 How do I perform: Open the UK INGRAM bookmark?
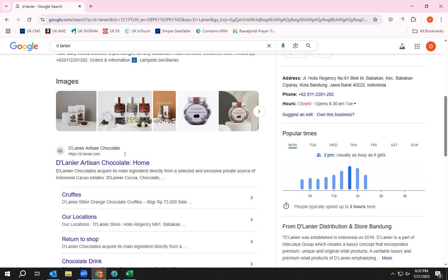85,31
